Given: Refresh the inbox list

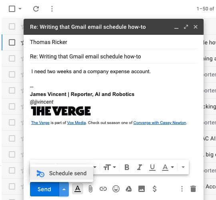Looking at the screenshot, I should 36,9.
